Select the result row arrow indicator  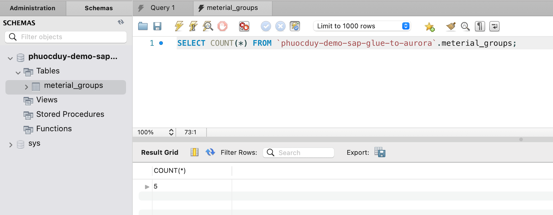point(147,187)
